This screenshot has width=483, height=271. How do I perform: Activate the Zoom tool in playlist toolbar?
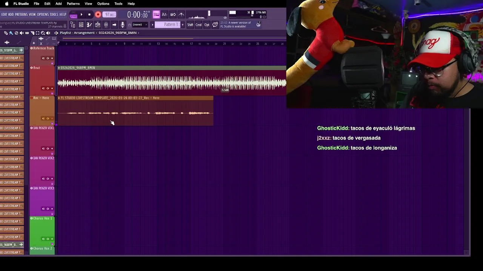click(x=43, y=33)
